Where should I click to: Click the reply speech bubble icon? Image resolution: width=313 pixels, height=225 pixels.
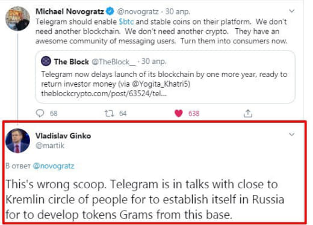(40, 113)
